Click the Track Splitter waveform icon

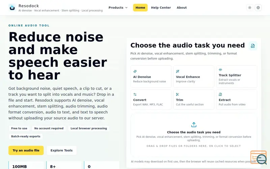click(220, 70)
